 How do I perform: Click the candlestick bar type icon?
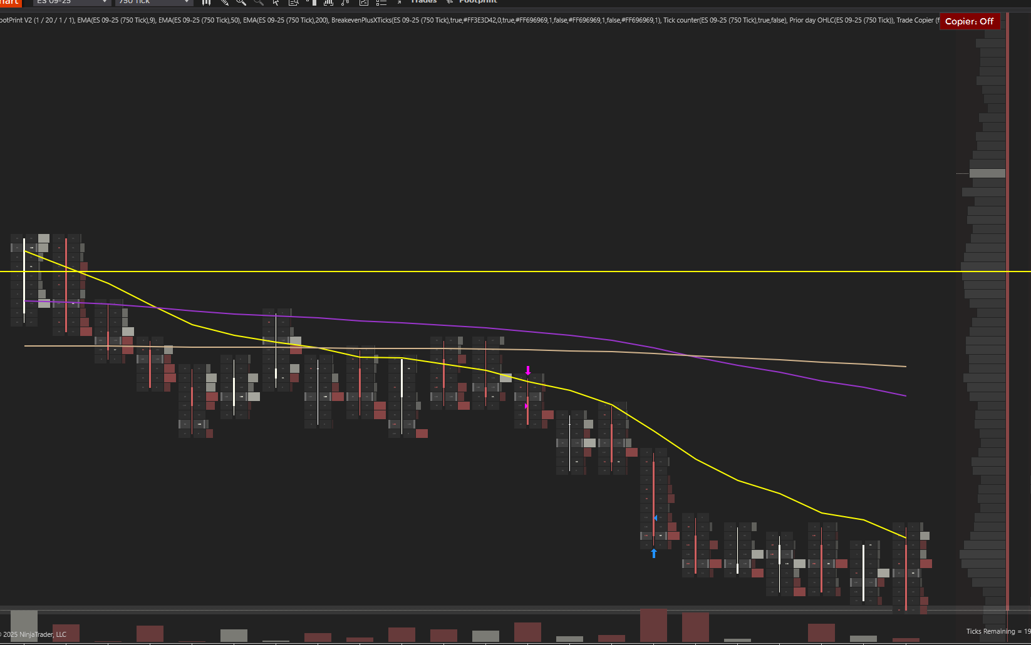(206, 3)
